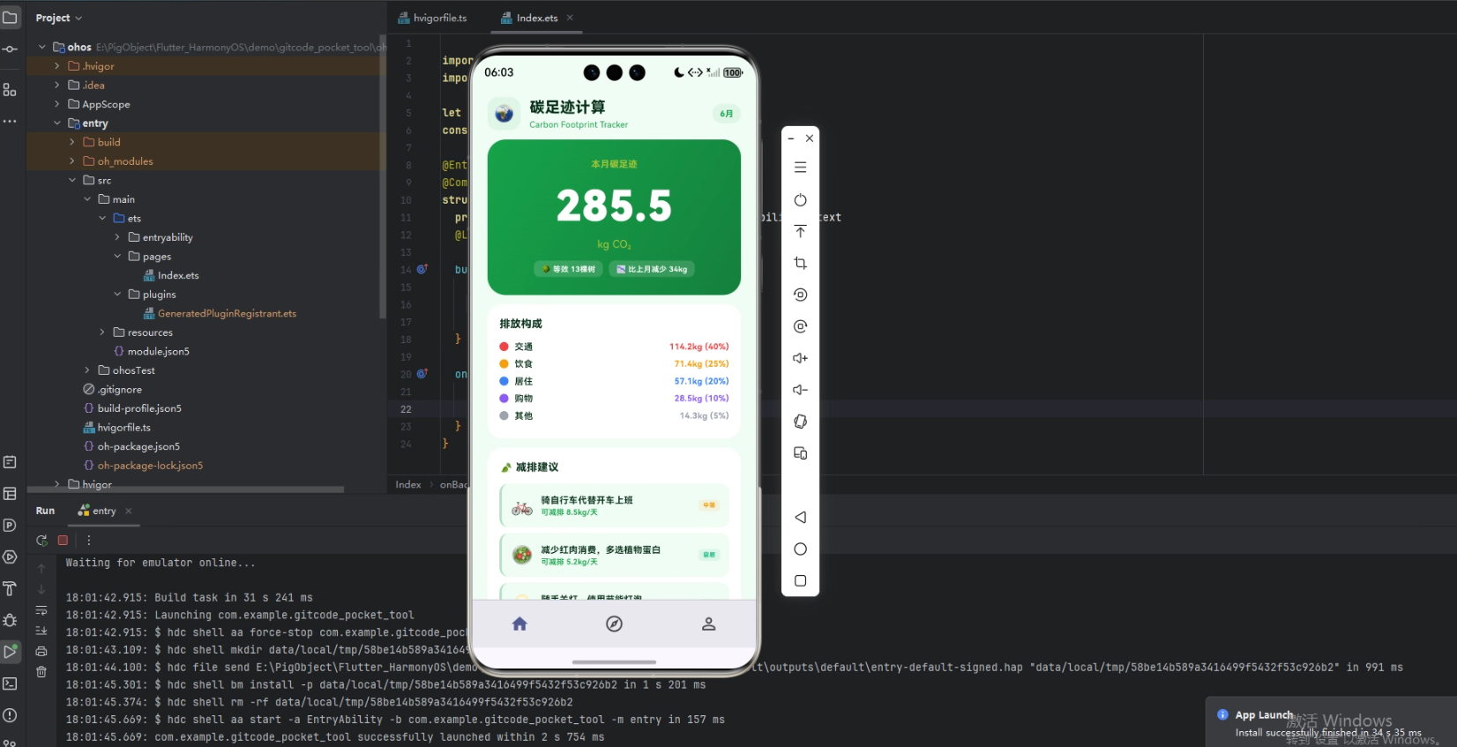The width and height of the screenshot is (1457, 747).
Task: Collapse the pages folder
Action: click(x=117, y=257)
